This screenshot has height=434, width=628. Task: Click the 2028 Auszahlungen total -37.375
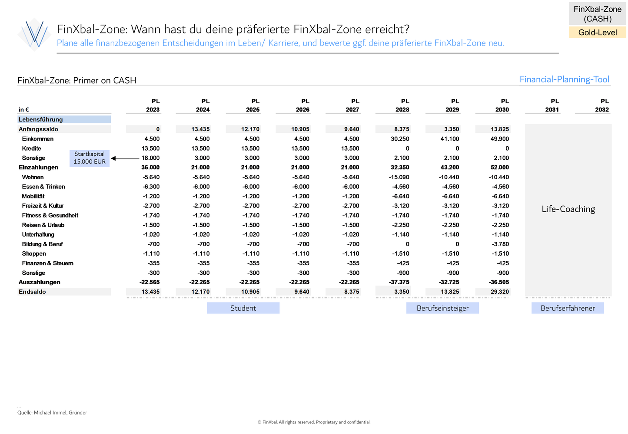pyautogui.click(x=399, y=282)
